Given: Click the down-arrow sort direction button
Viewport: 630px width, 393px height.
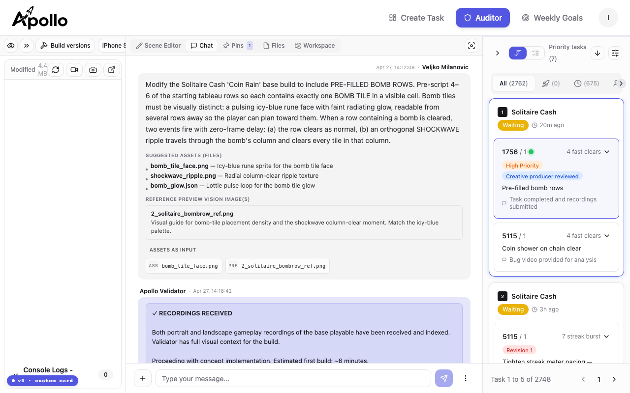Looking at the screenshot, I should [598, 53].
